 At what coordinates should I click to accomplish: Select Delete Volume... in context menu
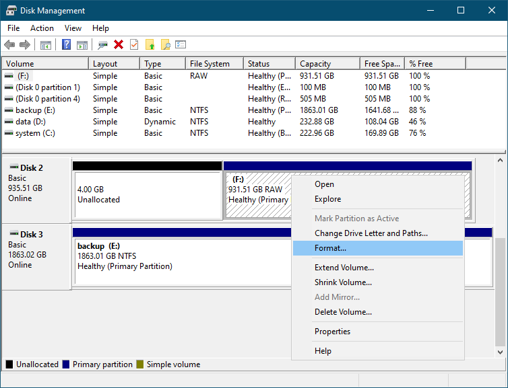point(378,312)
